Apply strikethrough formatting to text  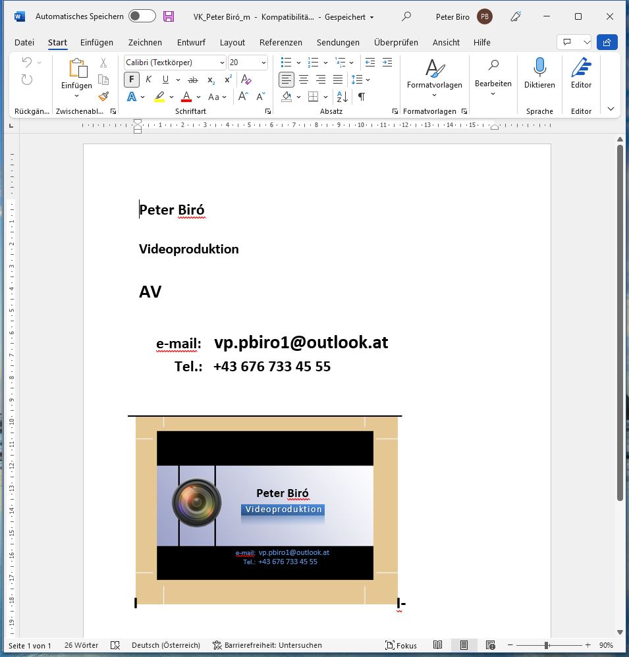[193, 80]
